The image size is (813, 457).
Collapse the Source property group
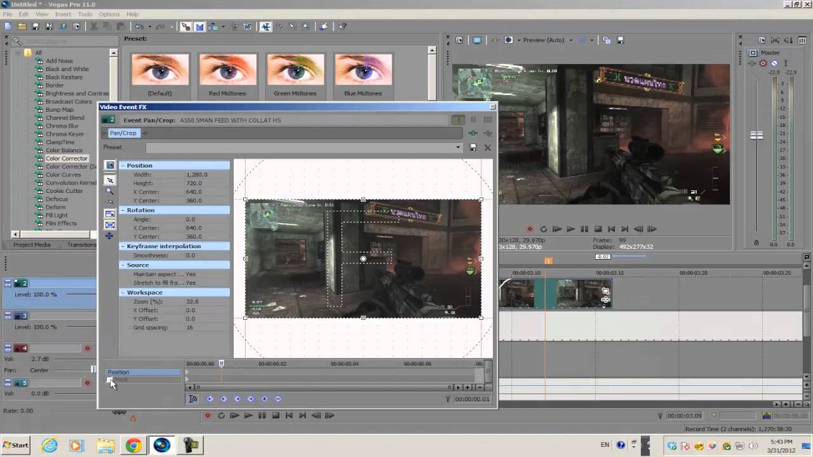[123, 265]
